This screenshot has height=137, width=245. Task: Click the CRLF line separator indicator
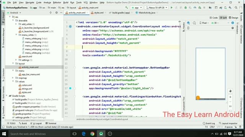click(x=212, y=127)
